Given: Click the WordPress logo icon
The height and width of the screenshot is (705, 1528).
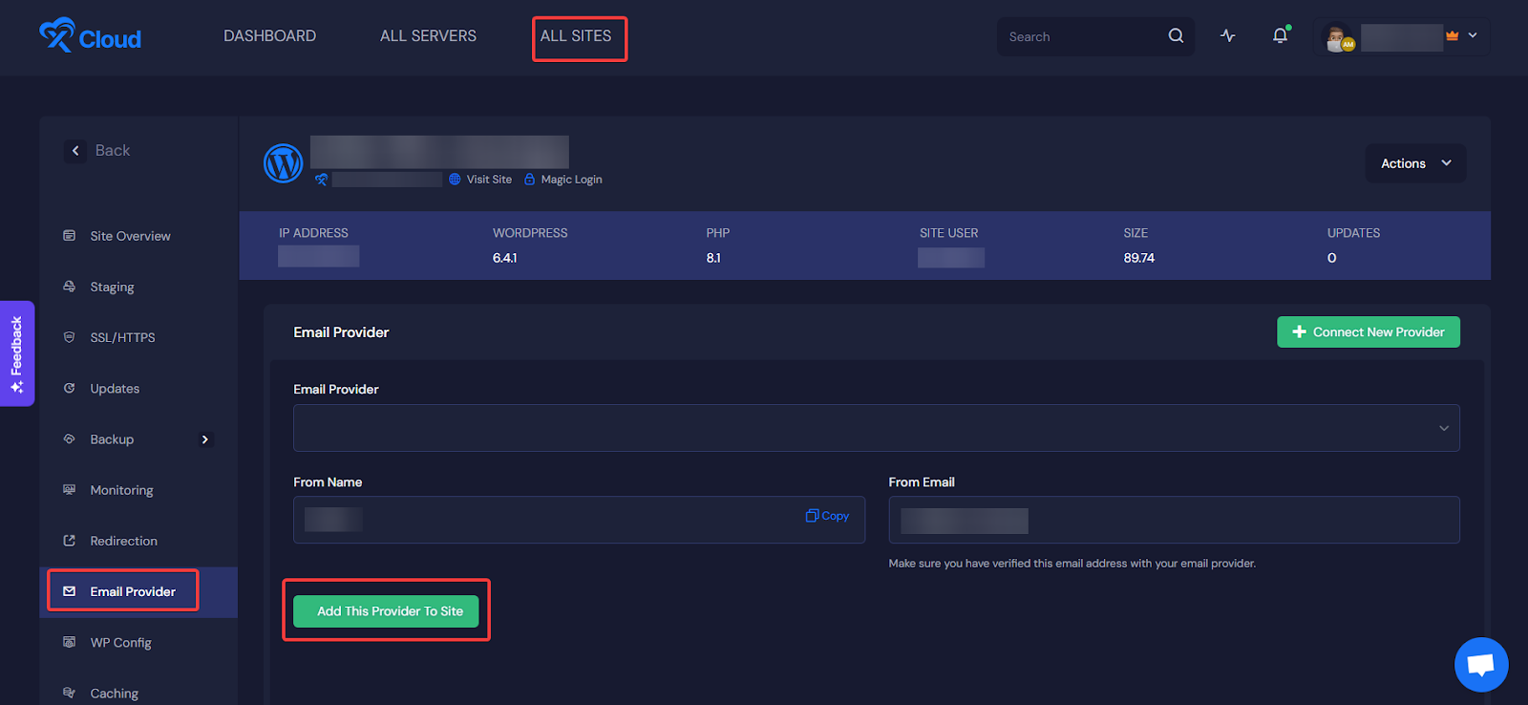Looking at the screenshot, I should 284,163.
